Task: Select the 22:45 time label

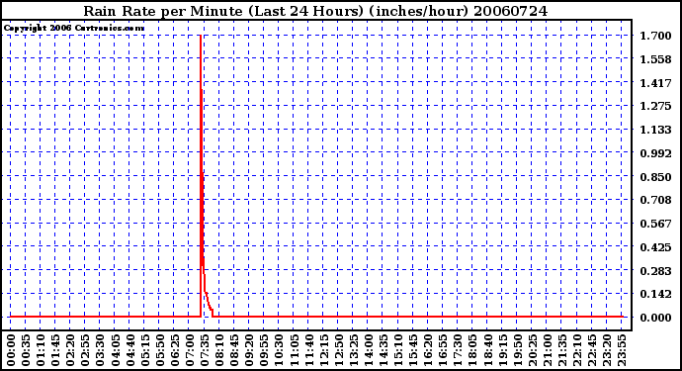Action: [x=592, y=351]
